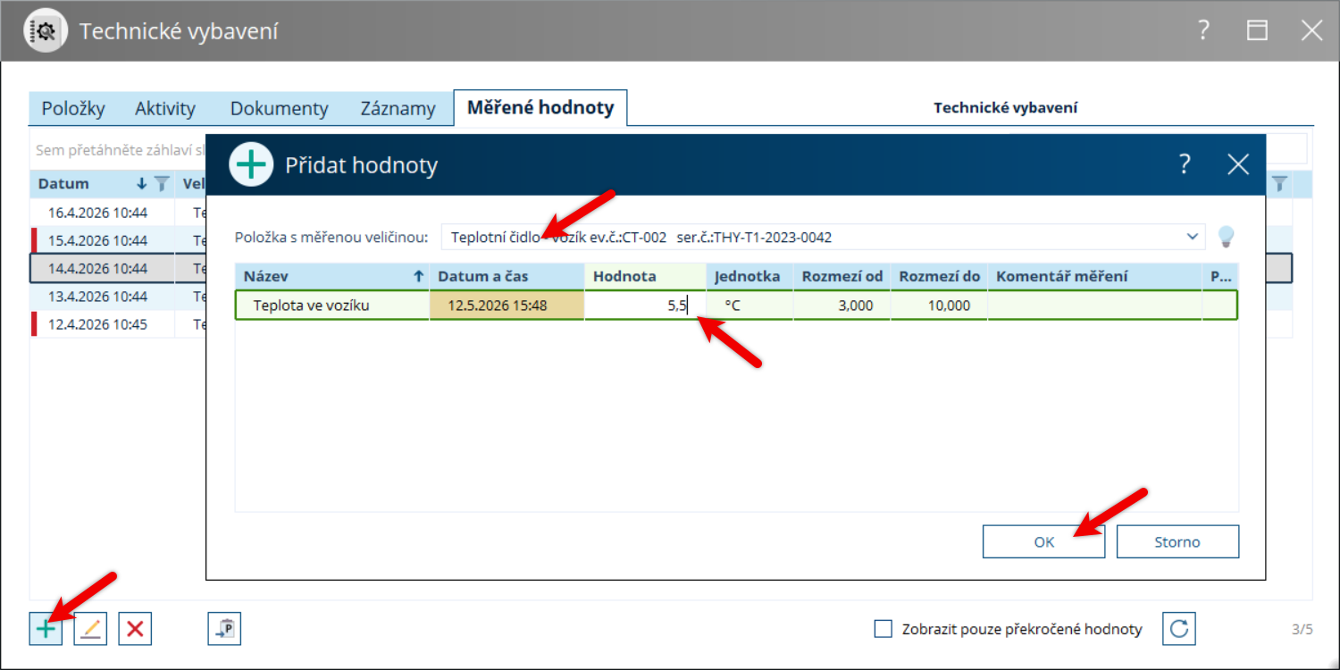Click the Storno button

[x=1177, y=541]
